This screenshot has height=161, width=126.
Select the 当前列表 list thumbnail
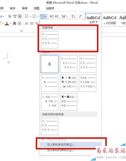pos(50,40)
